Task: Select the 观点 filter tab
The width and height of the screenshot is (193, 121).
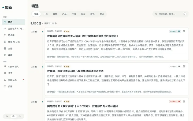Action: pos(102,14)
